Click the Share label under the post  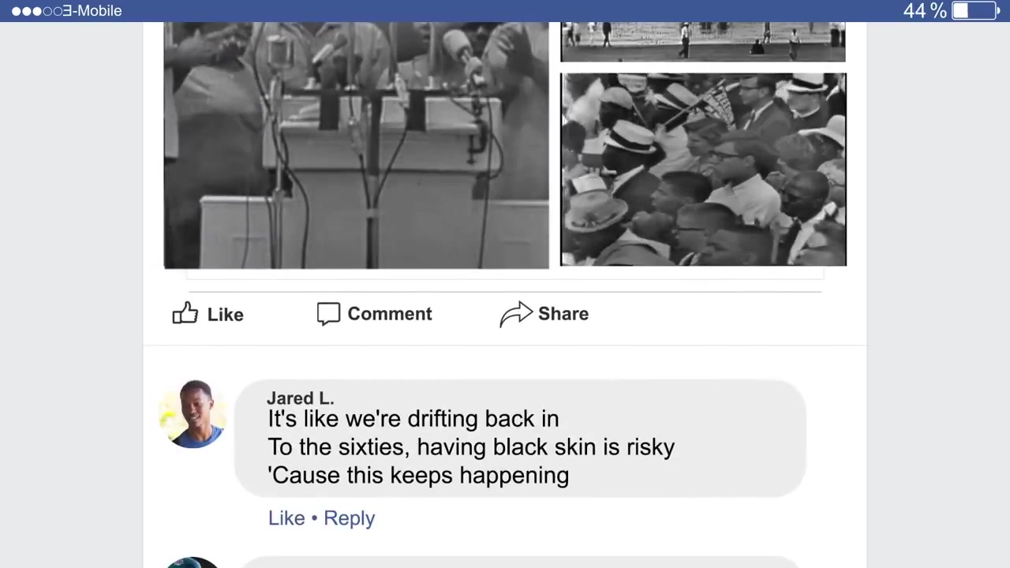[563, 313]
